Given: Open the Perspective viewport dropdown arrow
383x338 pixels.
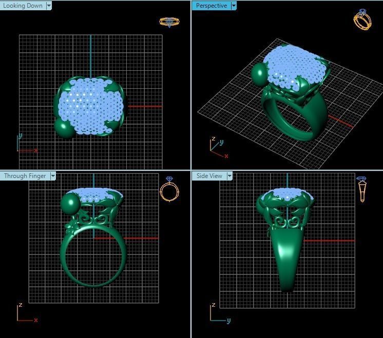Looking at the screenshot, I should (x=234, y=6).
